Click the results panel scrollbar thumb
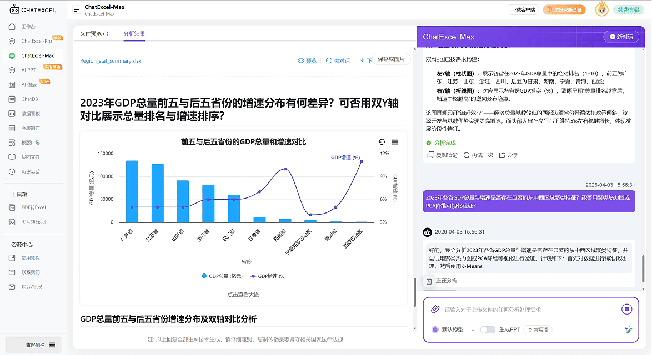The height and width of the screenshot is (355, 652). coord(414,292)
